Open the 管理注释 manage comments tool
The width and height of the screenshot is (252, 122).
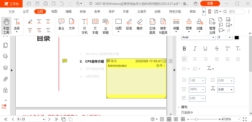pyautogui.click(x=212, y=26)
